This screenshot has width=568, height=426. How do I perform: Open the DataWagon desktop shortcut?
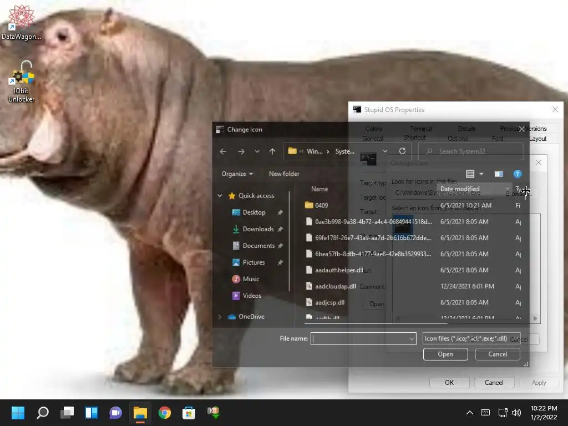(x=22, y=22)
